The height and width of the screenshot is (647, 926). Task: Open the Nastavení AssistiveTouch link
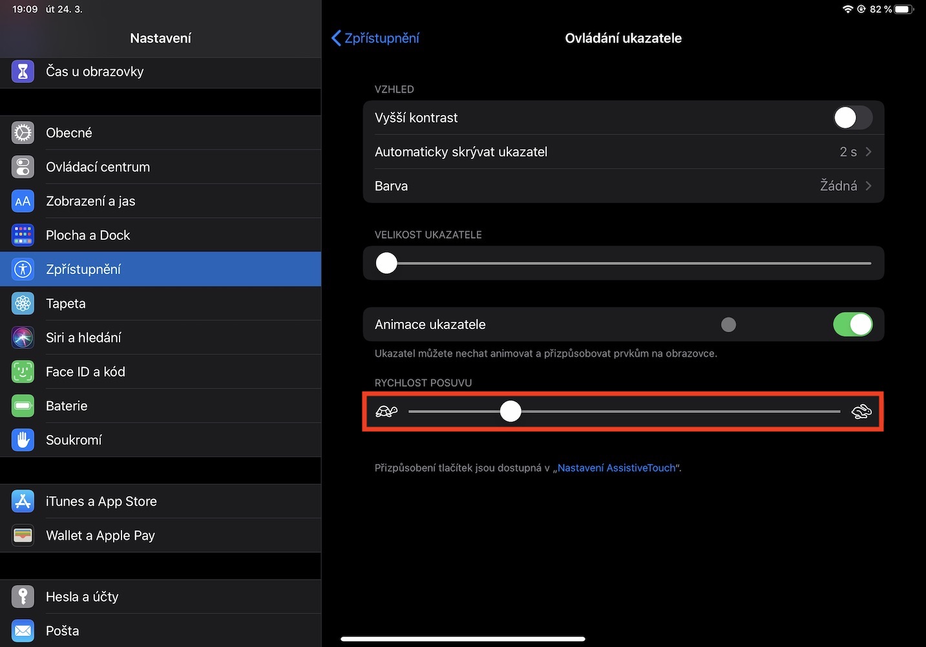coord(616,468)
